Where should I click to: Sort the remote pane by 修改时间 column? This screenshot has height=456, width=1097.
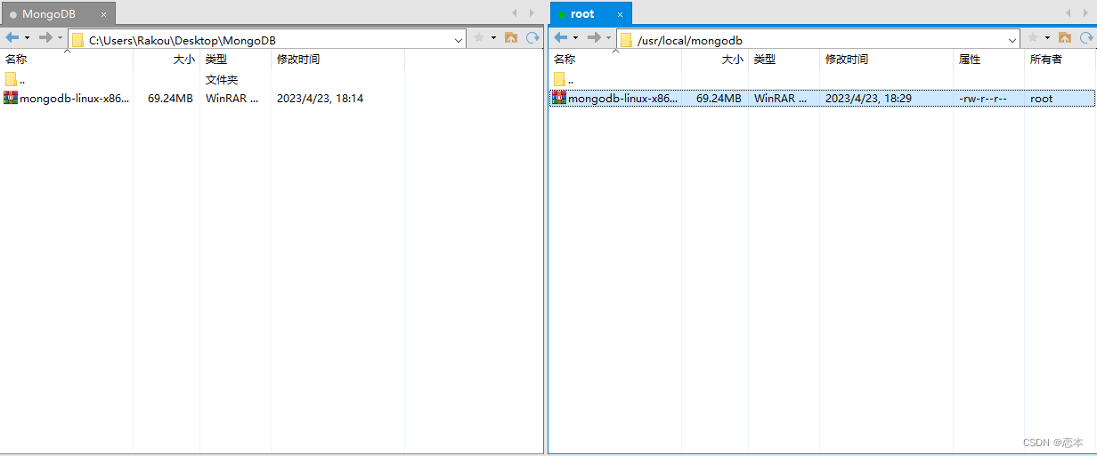pyautogui.click(x=887, y=60)
